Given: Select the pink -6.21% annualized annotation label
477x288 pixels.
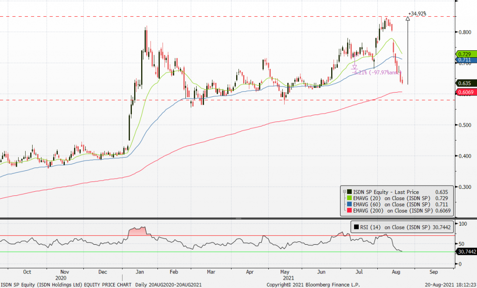Looking at the screenshot, I should 376,73.
